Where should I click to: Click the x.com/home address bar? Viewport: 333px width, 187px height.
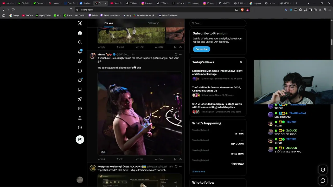[x=156, y=10]
